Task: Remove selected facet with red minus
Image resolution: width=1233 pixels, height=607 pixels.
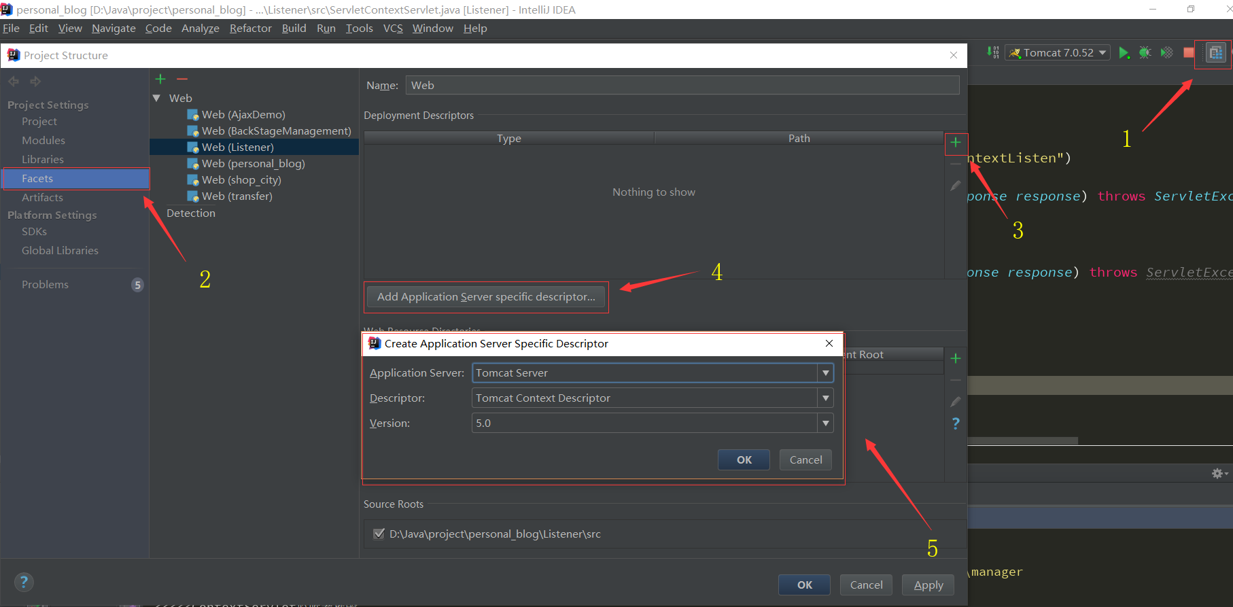Action: [182, 80]
